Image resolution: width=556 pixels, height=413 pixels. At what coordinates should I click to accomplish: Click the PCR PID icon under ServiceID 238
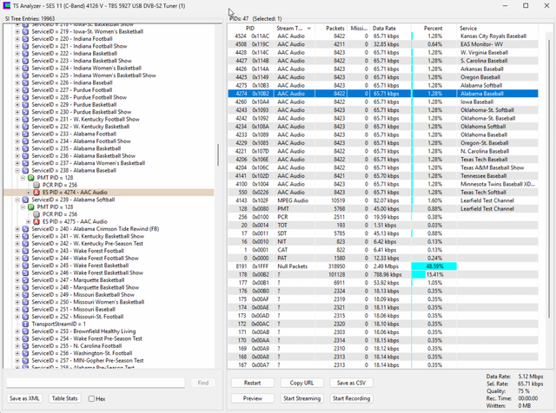click(x=36, y=185)
